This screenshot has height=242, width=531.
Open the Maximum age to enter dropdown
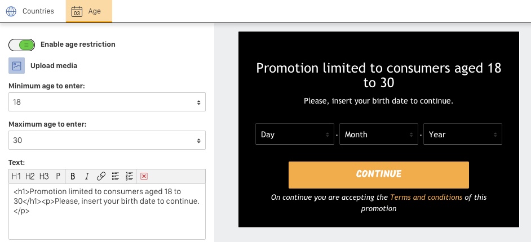click(107, 140)
